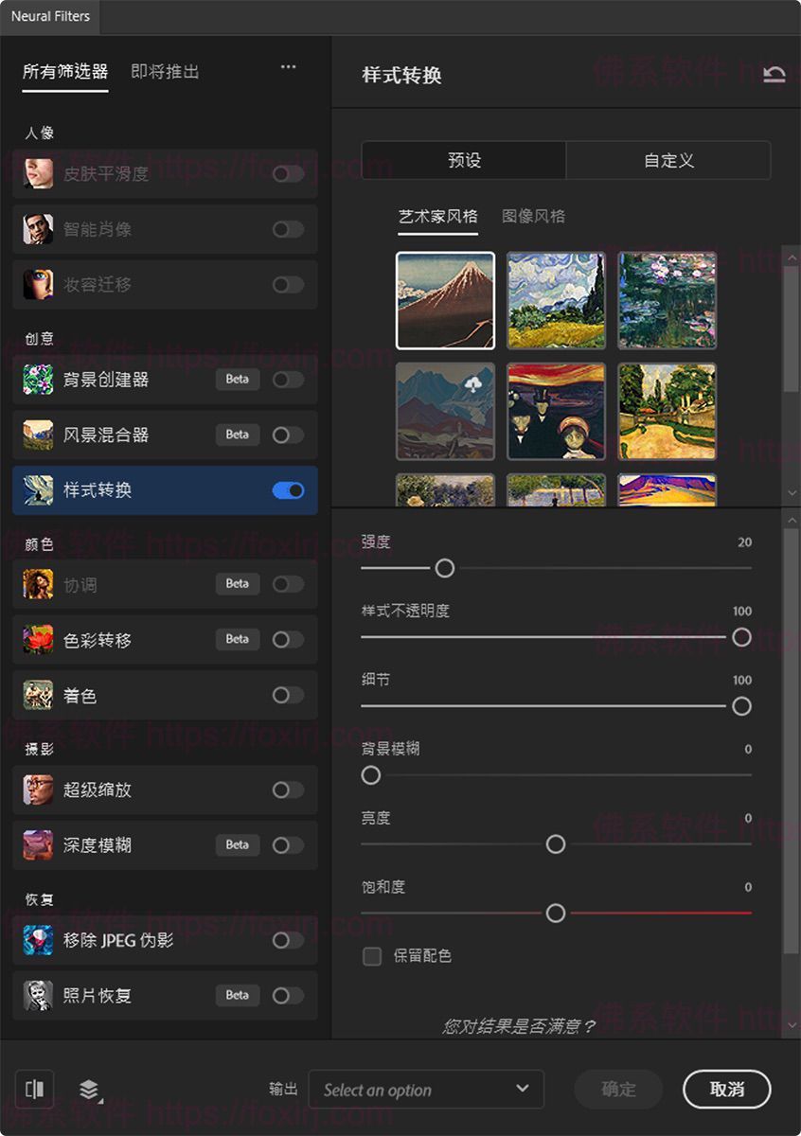Click the 确定 button to confirm
This screenshot has width=801, height=1136.
click(617, 1090)
